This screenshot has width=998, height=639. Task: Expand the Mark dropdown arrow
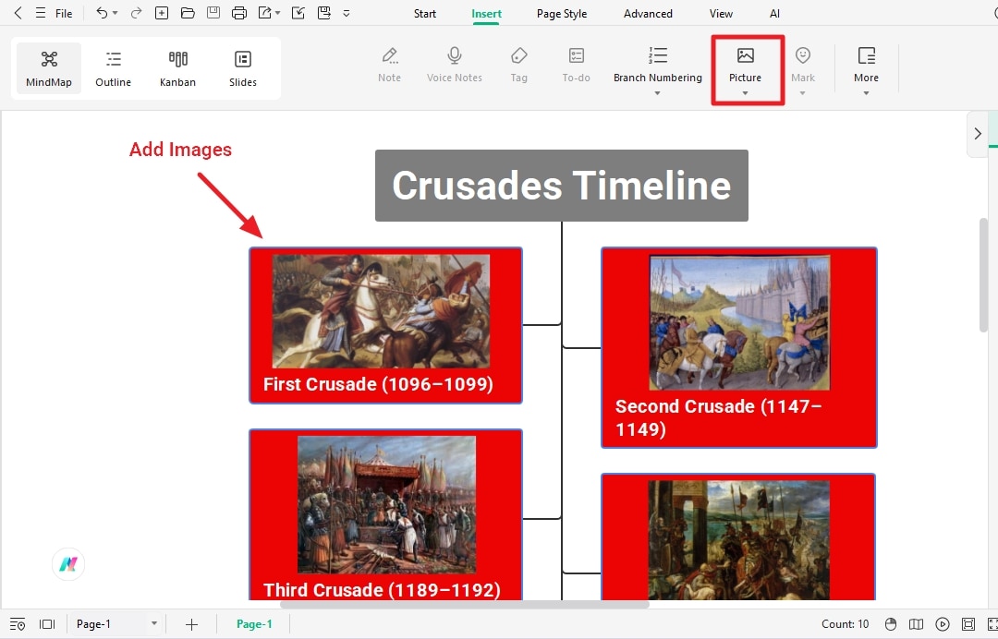click(803, 93)
